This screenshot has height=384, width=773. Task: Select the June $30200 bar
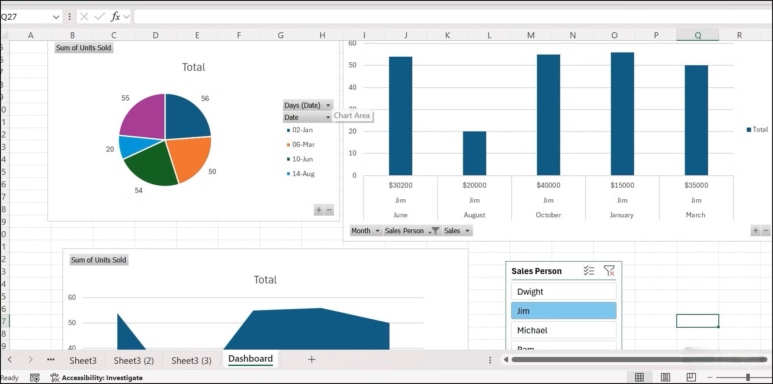tap(400, 116)
